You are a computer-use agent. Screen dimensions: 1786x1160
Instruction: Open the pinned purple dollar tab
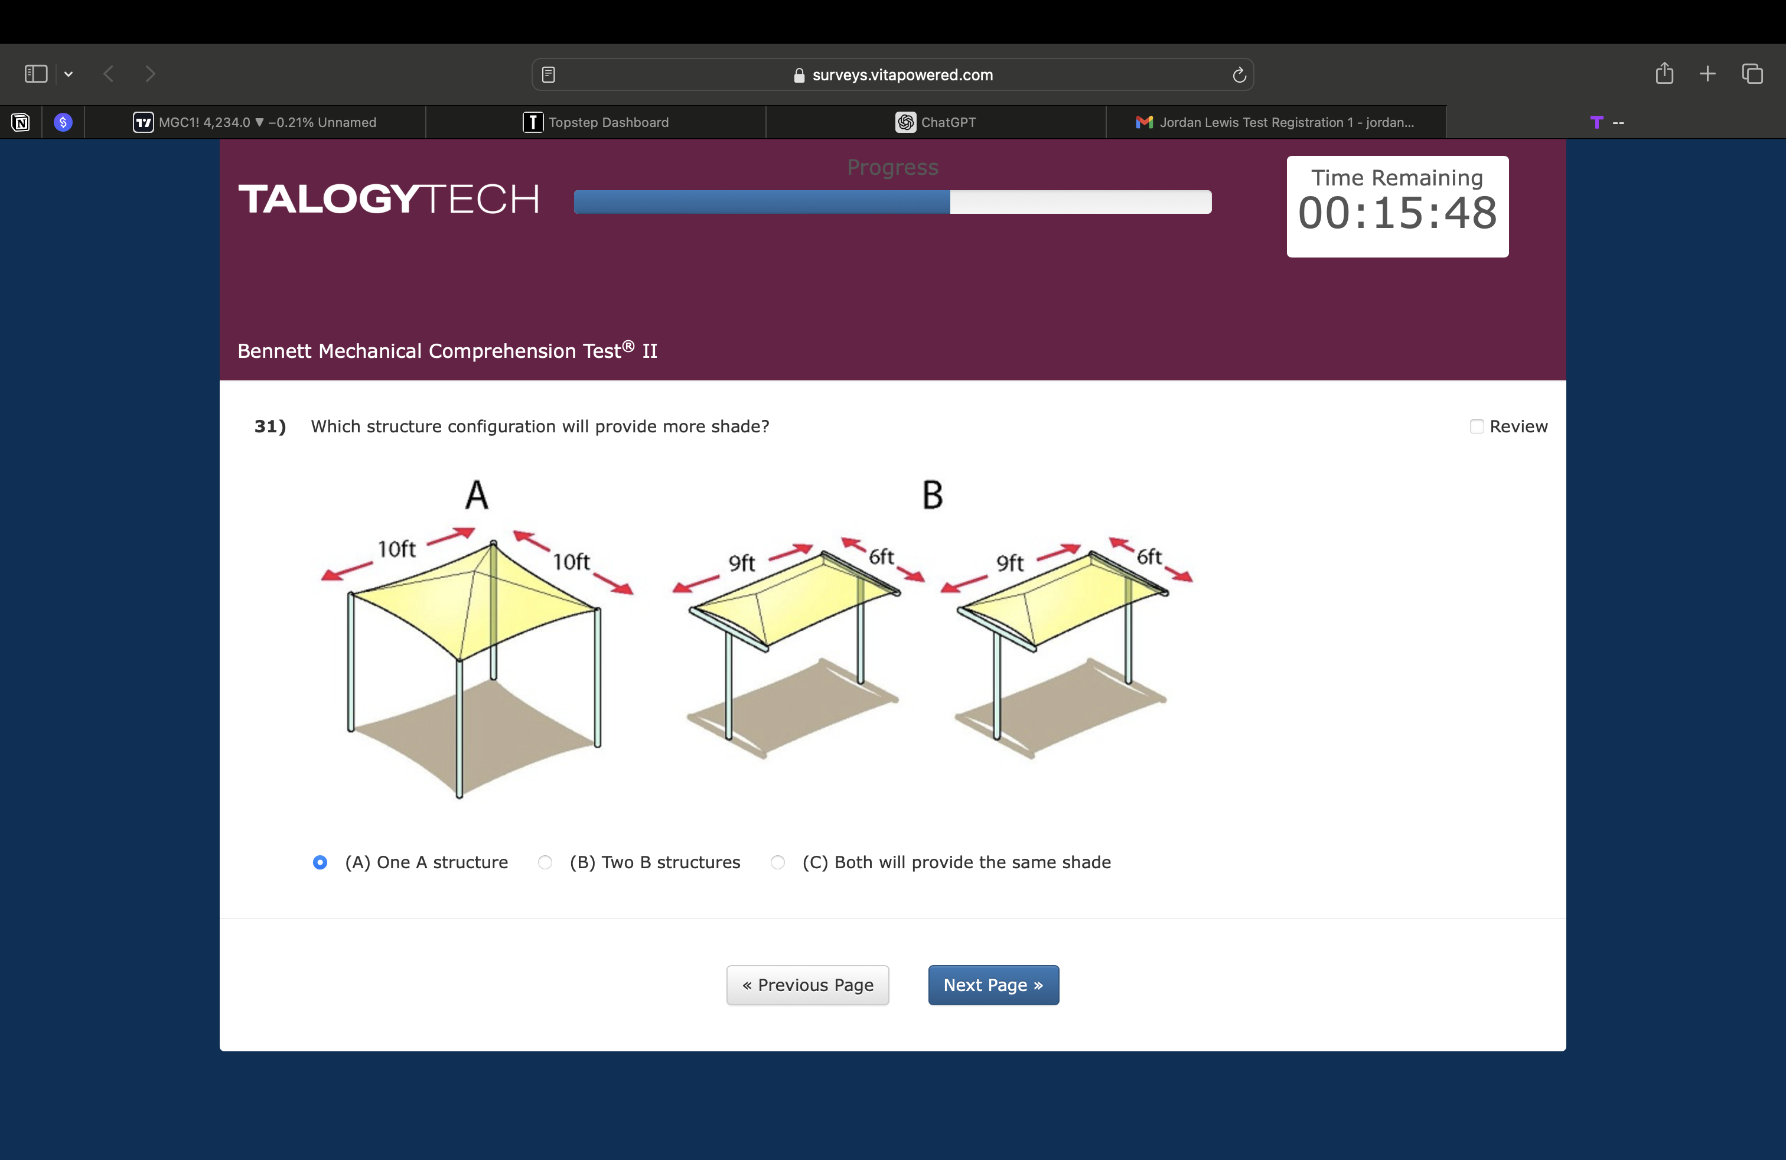(x=63, y=122)
